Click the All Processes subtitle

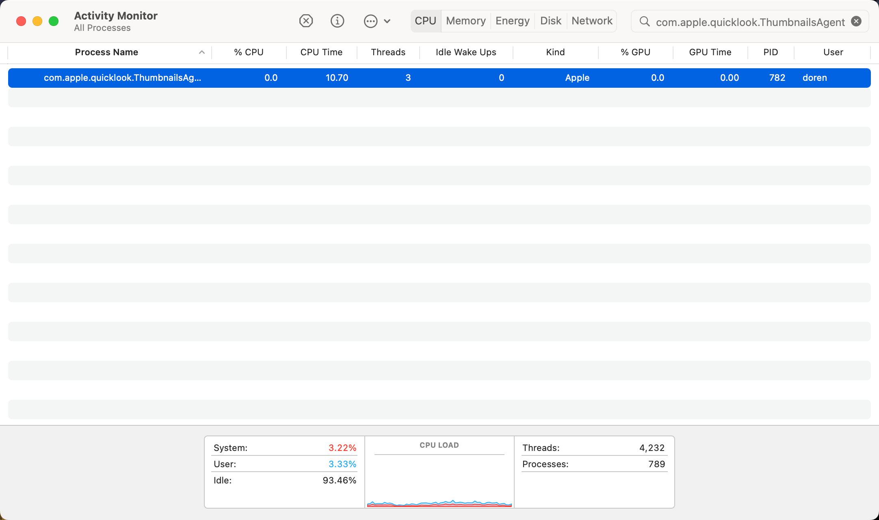point(102,28)
